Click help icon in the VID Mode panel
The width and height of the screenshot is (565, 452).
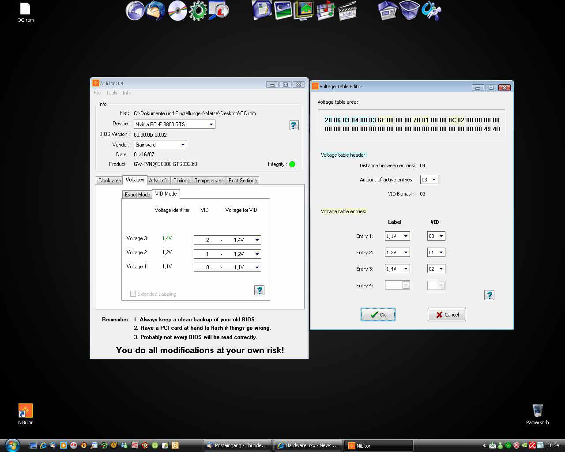coord(259,290)
